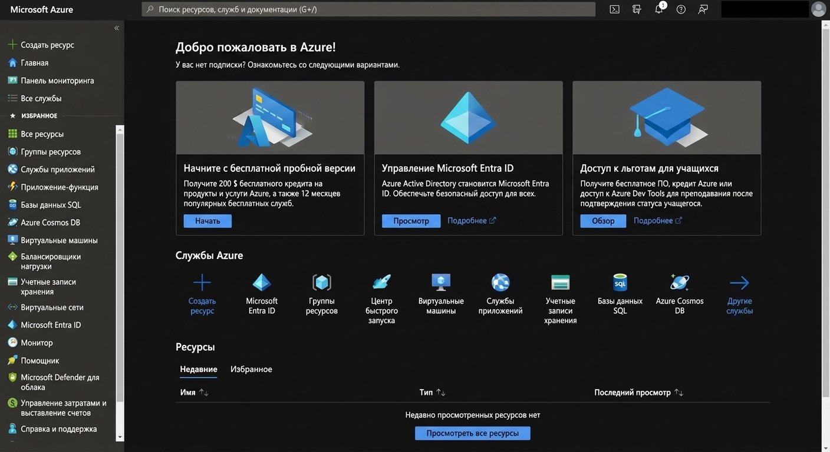
Task: Open Cloud Shell from the top bar
Action: coord(614,9)
